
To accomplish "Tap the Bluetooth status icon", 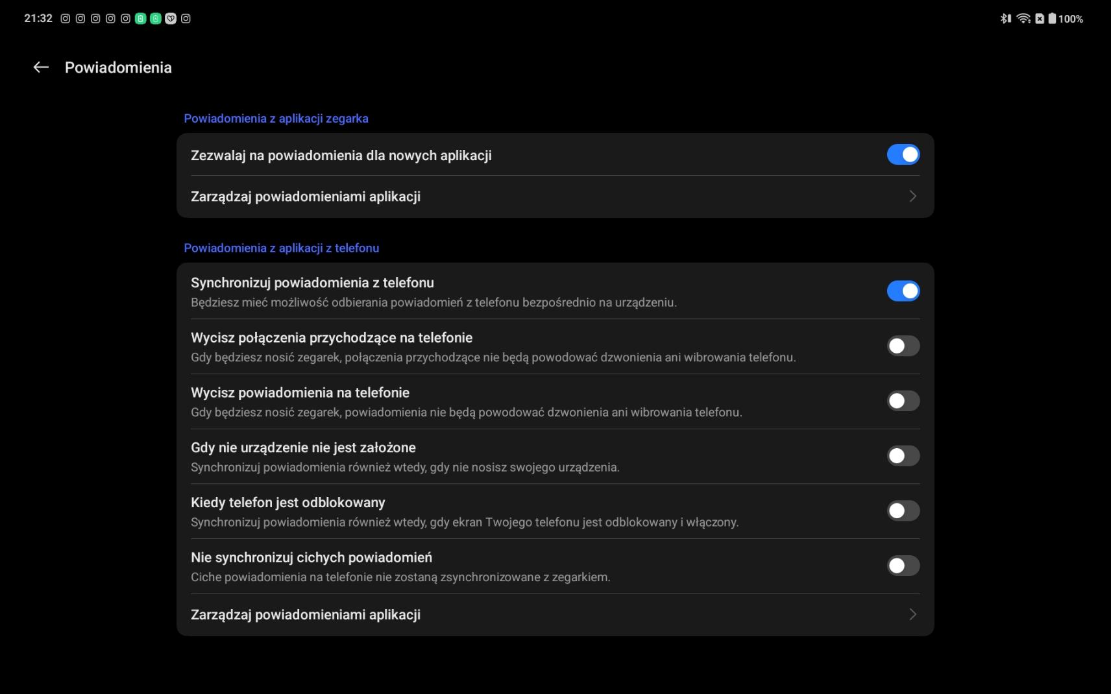I will coord(1005,19).
